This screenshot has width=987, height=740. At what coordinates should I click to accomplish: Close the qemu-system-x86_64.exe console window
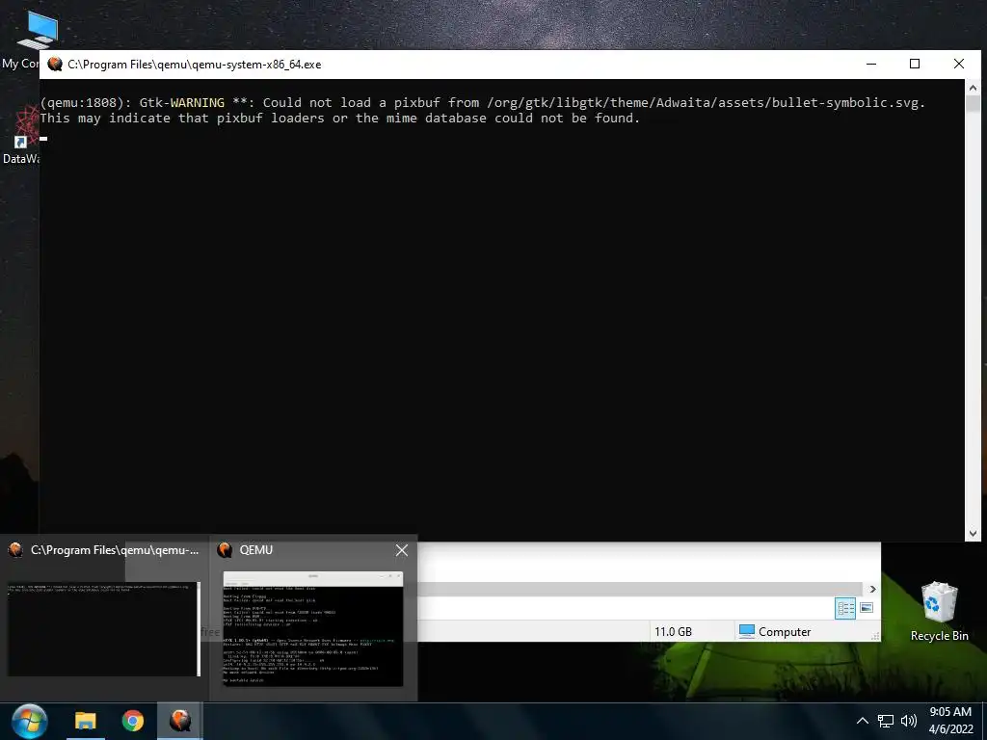pos(959,65)
